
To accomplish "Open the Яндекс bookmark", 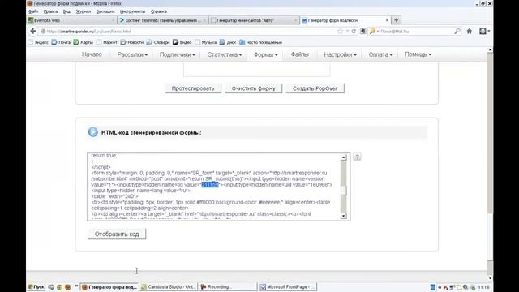I will (x=38, y=42).
